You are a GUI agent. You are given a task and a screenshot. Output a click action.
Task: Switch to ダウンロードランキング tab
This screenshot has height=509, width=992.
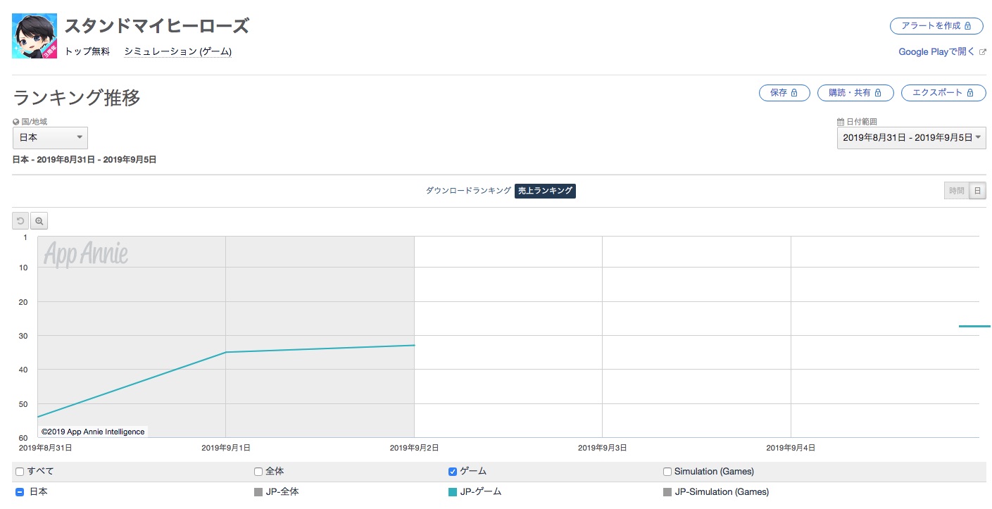click(x=468, y=191)
